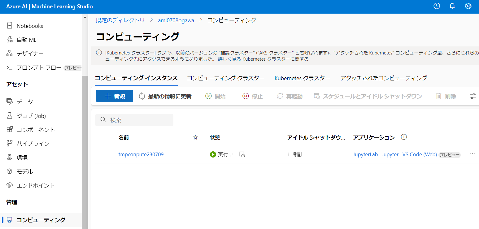Open tmpconpute230709 compute instance
Viewport: 479px width, 229px height.
141,154
